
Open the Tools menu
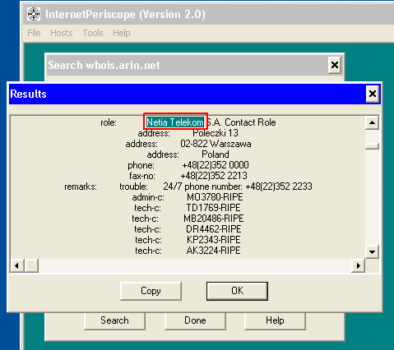pyautogui.click(x=93, y=33)
